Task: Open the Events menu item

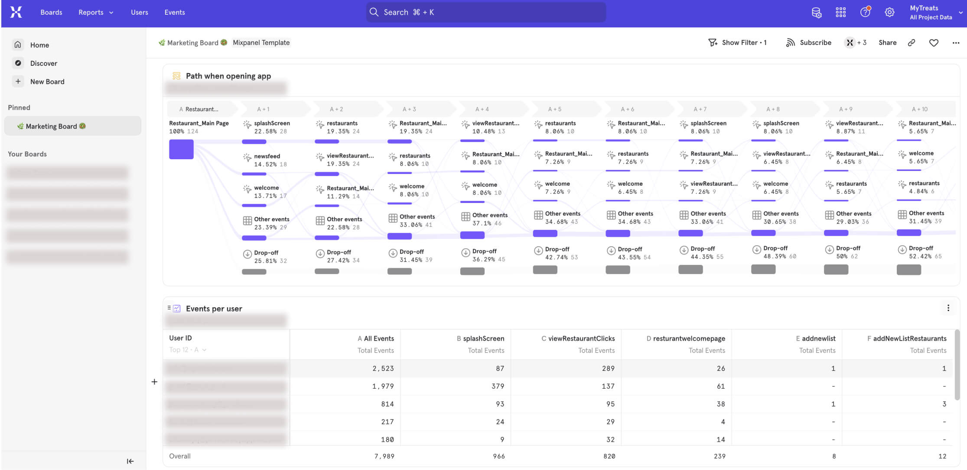Action: (175, 13)
